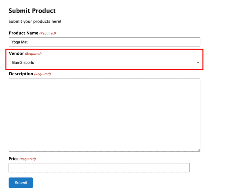The height and width of the screenshot is (194, 239).
Task: Click the resize grip on Description box
Action: 199,150
